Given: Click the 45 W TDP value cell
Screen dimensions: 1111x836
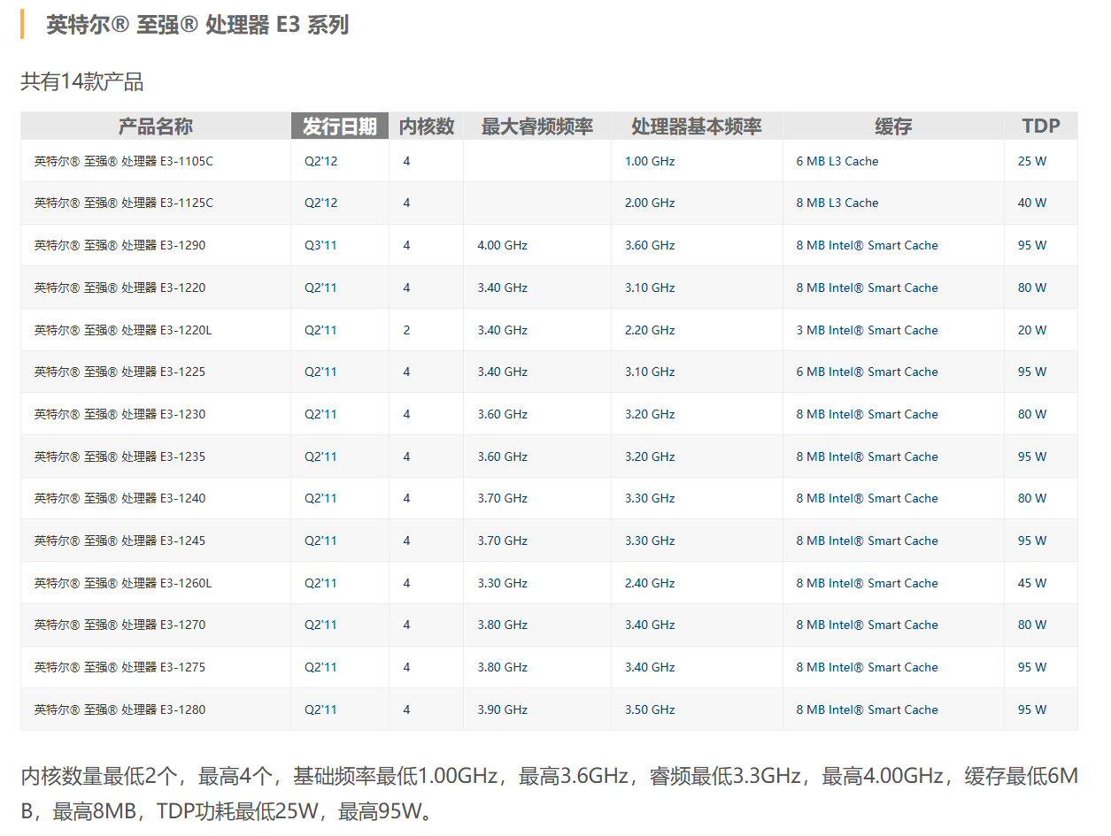Looking at the screenshot, I should tap(1031, 583).
